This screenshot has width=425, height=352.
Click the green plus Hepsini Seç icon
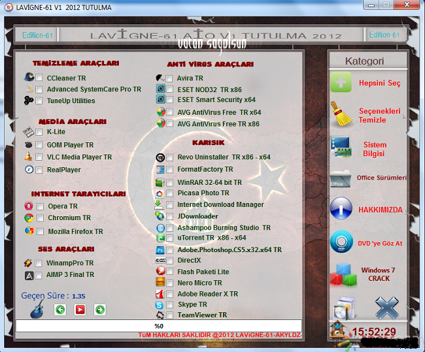coord(341,83)
